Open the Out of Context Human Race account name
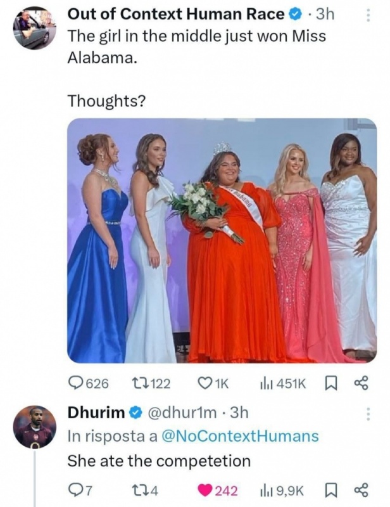Screen dimensions: 390x507 tap(176, 14)
